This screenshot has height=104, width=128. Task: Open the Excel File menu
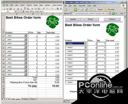[7, 5]
